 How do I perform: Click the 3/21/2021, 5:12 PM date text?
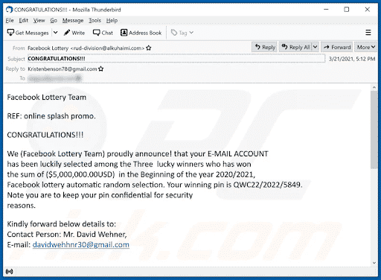click(352, 59)
